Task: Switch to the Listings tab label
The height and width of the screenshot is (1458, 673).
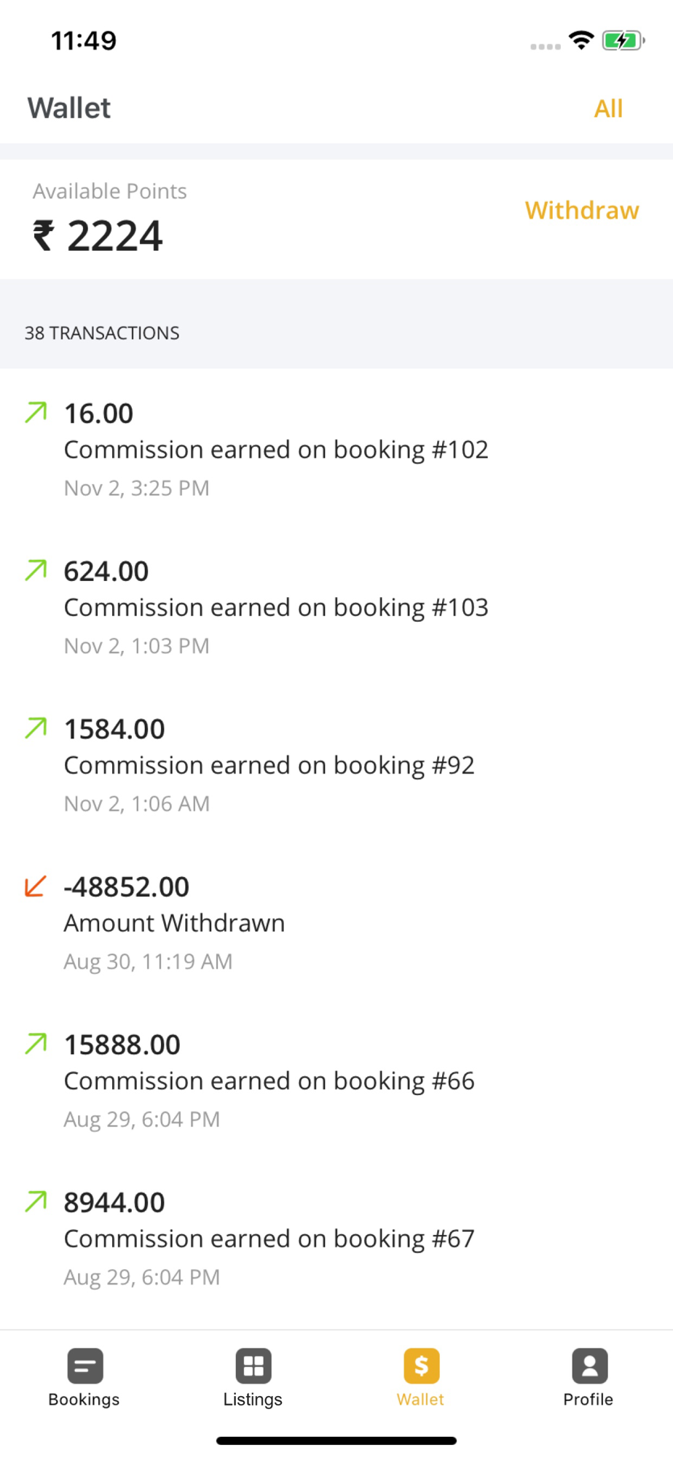Action: 253,1400
